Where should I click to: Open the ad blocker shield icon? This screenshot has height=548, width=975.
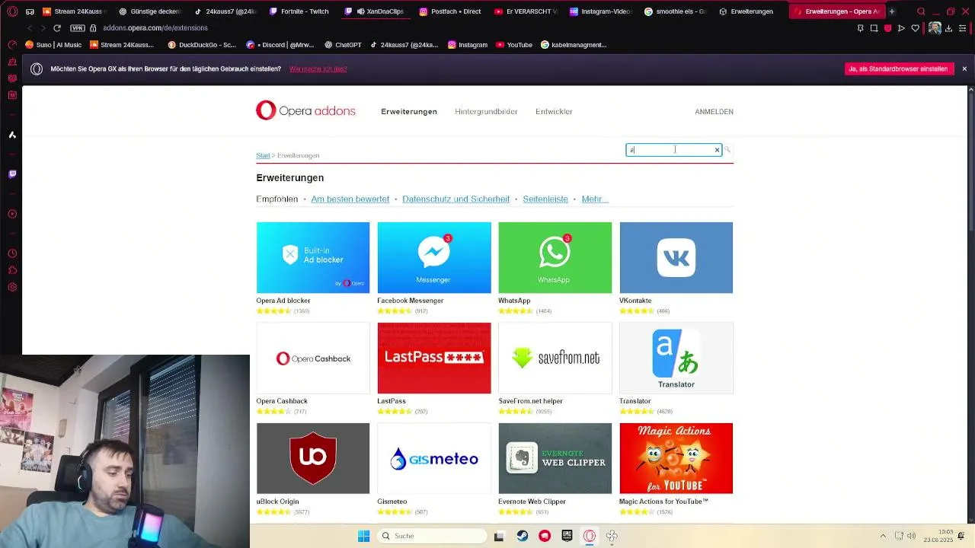click(887, 28)
